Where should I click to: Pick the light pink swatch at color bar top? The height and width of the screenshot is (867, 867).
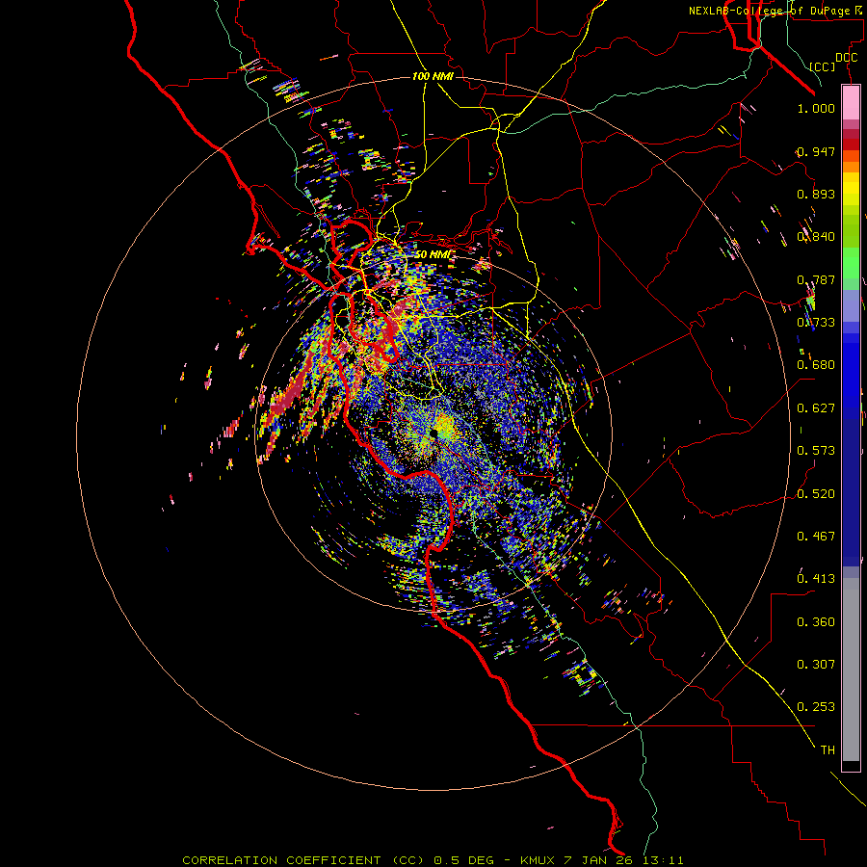coord(851,103)
